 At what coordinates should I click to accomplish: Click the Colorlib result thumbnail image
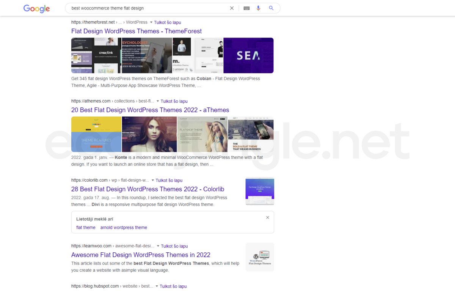(x=260, y=191)
